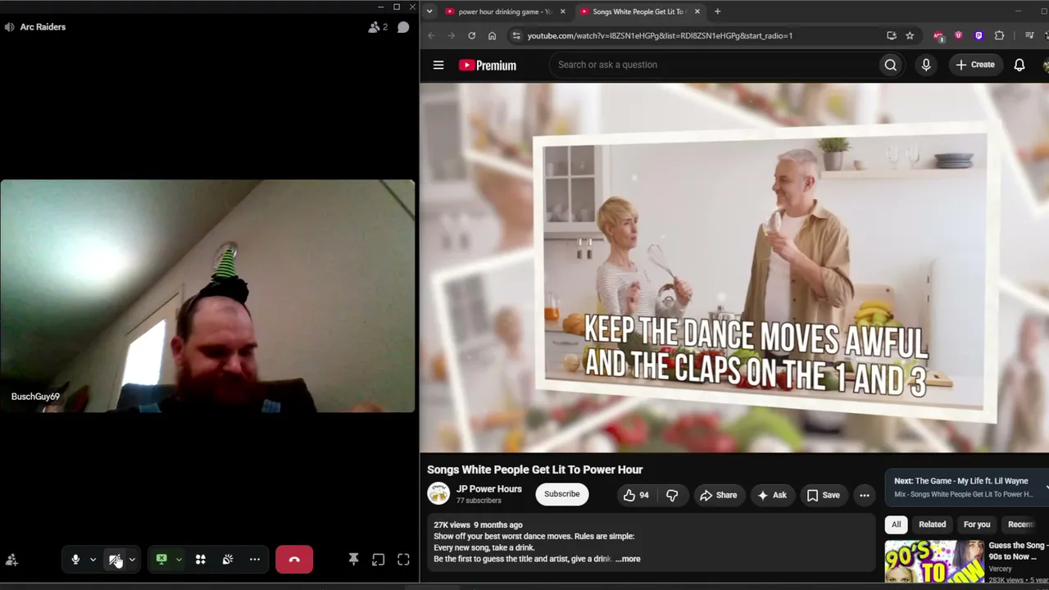
Task: Open the JP Power Hours channel avatar
Action: click(x=438, y=494)
